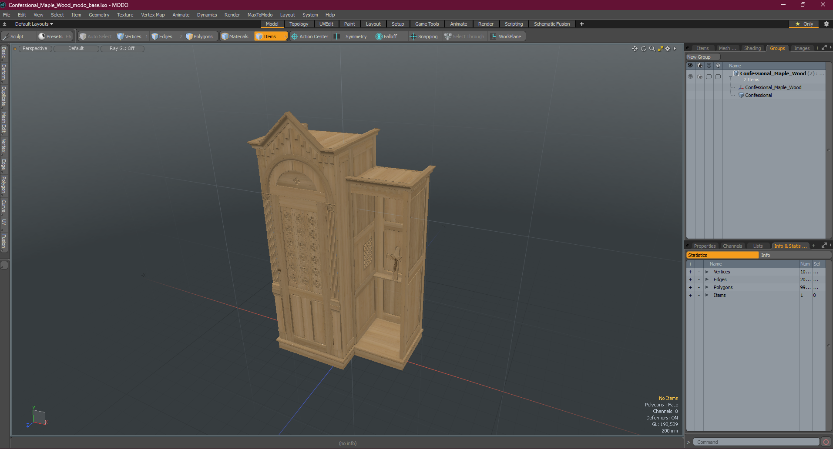Toggle first checkbox for Confessional_Maple_Wood group
833x449 pixels.
(x=709, y=76)
